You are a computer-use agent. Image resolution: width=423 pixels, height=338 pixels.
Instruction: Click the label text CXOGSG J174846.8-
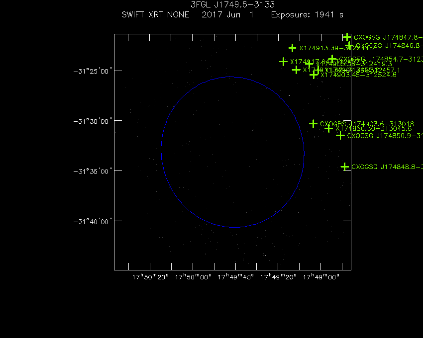(x=389, y=46)
